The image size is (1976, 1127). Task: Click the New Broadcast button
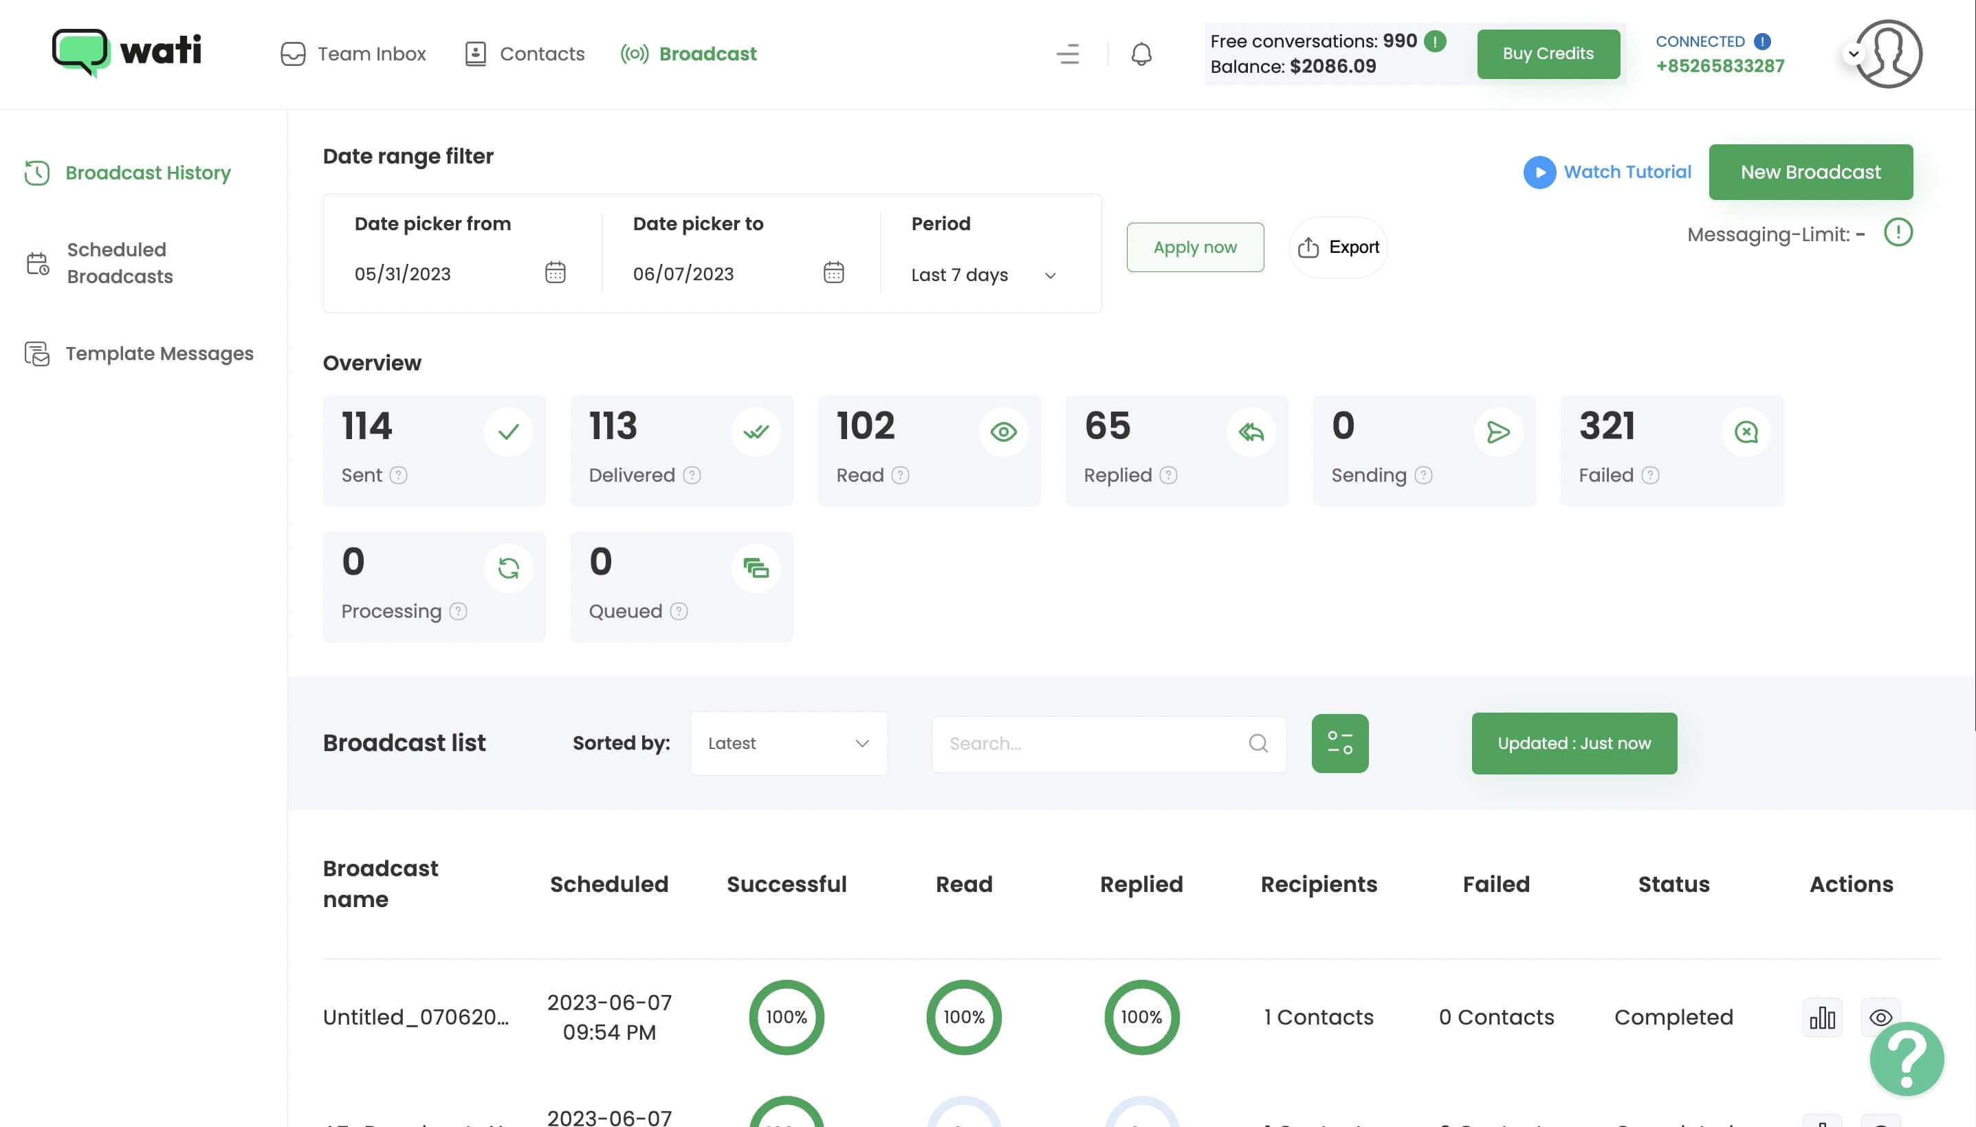(1810, 172)
